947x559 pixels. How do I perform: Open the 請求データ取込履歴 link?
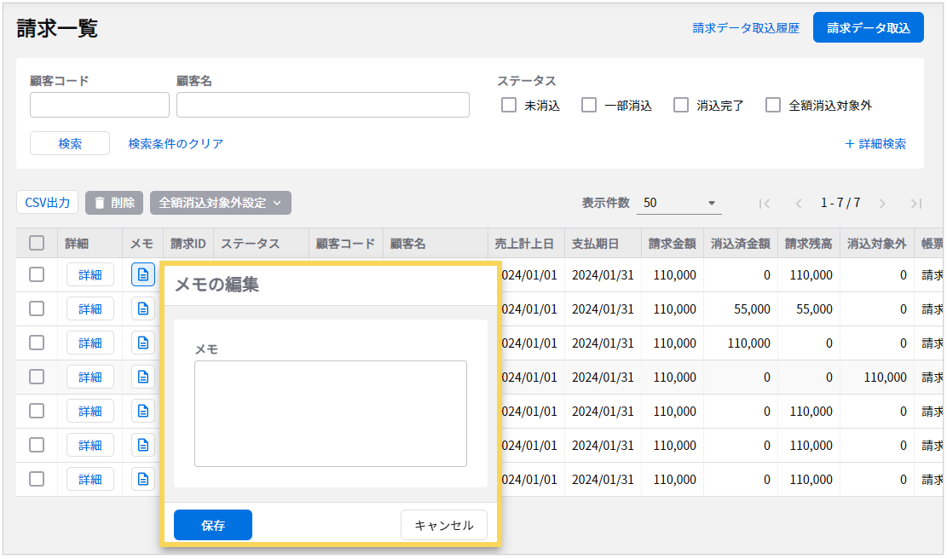click(746, 28)
